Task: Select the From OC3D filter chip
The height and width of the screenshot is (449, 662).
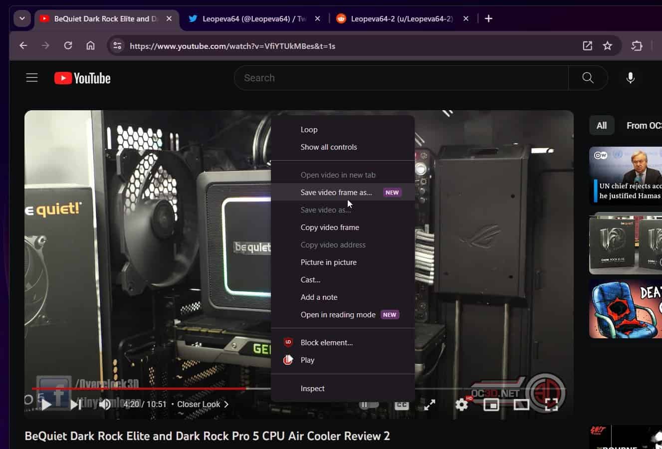Action: 644,126
